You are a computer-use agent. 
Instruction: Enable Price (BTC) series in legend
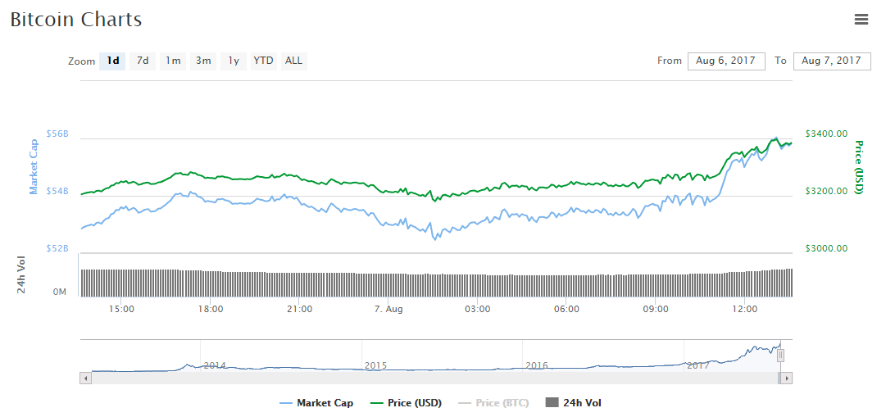point(493,403)
